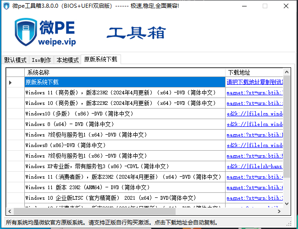Select the 本地模式 tab
This screenshot has width=298, height=229.
point(67,60)
